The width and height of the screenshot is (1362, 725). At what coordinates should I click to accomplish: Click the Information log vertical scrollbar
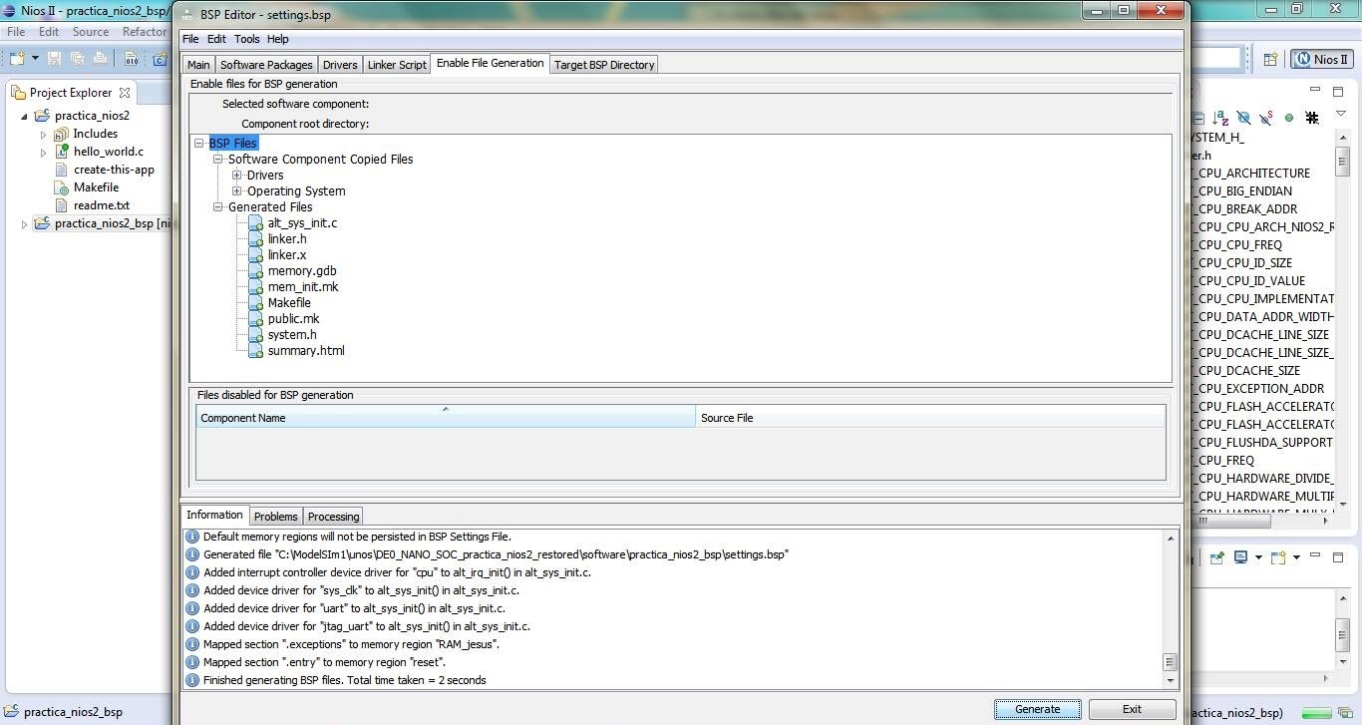[x=1170, y=608]
